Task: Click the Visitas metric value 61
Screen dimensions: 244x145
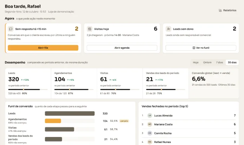Action: pos(104,79)
